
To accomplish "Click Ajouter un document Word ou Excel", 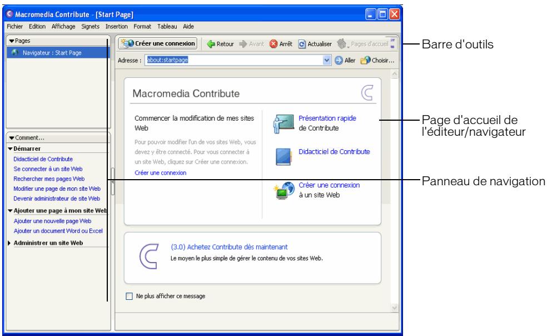I will [58, 231].
